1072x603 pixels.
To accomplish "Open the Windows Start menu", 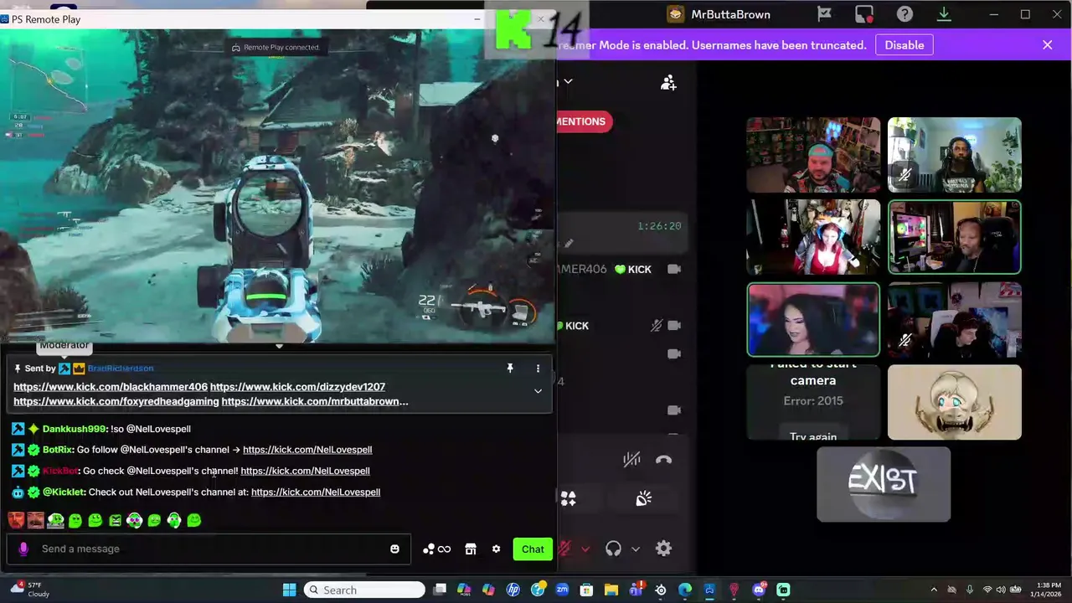I will [289, 590].
